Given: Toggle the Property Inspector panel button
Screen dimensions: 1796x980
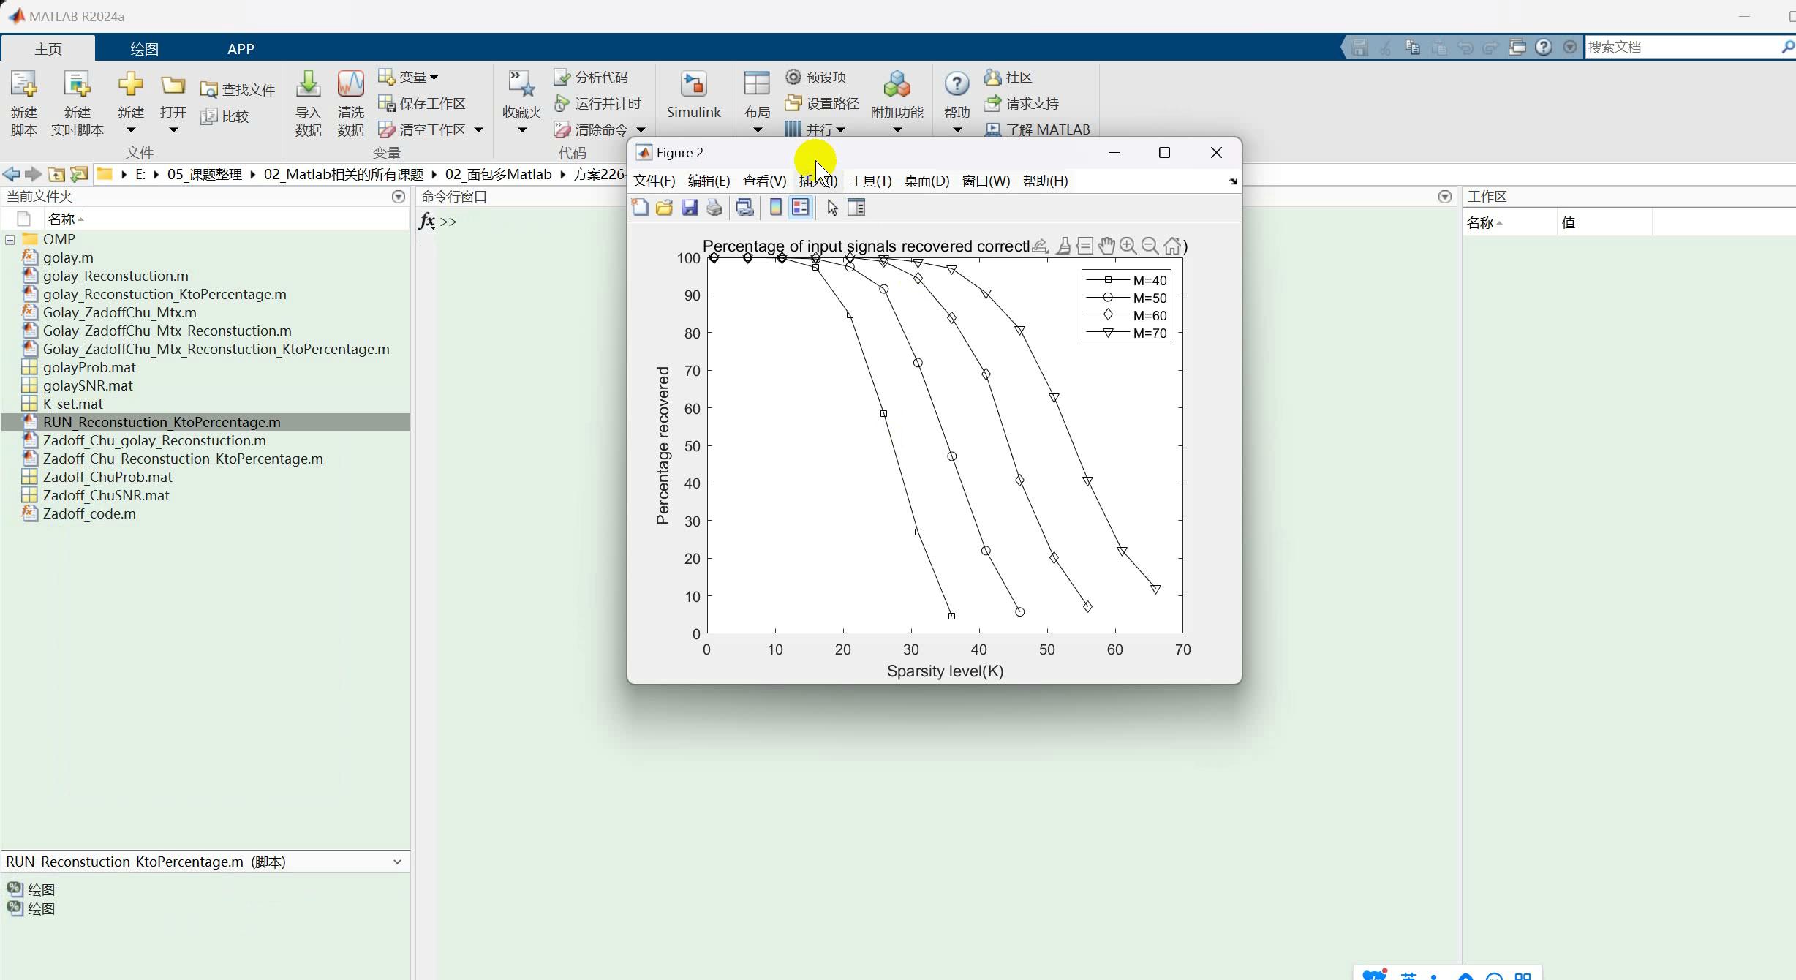Looking at the screenshot, I should [x=856, y=208].
